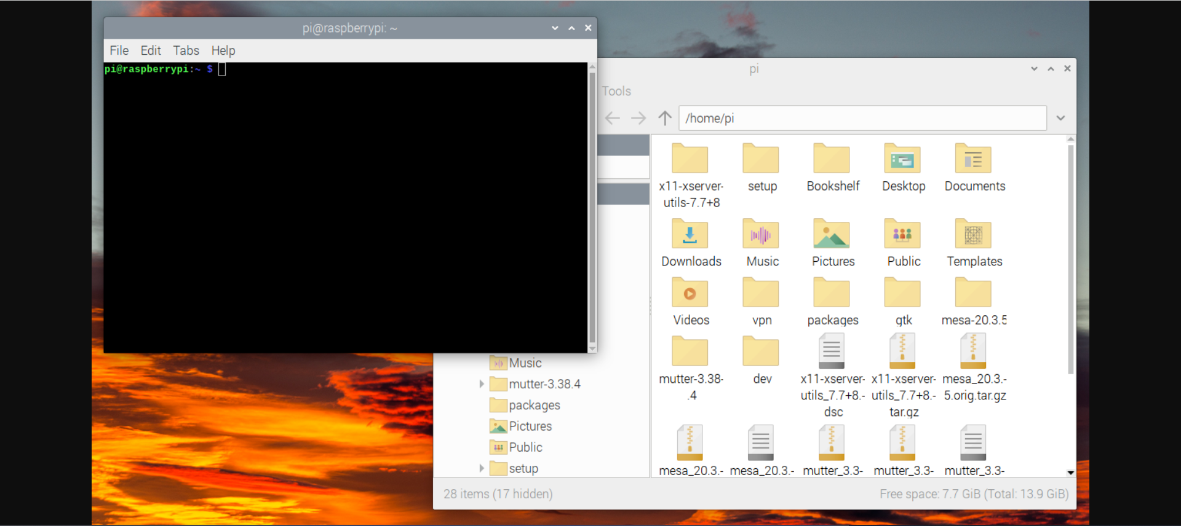Viewport: 1181px width, 526px height.
Task: Select the mesa_20.3.-5.orig.tar.gz archive file
Action: (973, 351)
